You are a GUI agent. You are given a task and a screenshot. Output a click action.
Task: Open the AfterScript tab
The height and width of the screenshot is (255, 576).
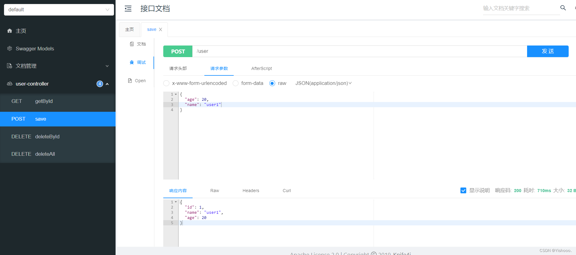coord(261,68)
